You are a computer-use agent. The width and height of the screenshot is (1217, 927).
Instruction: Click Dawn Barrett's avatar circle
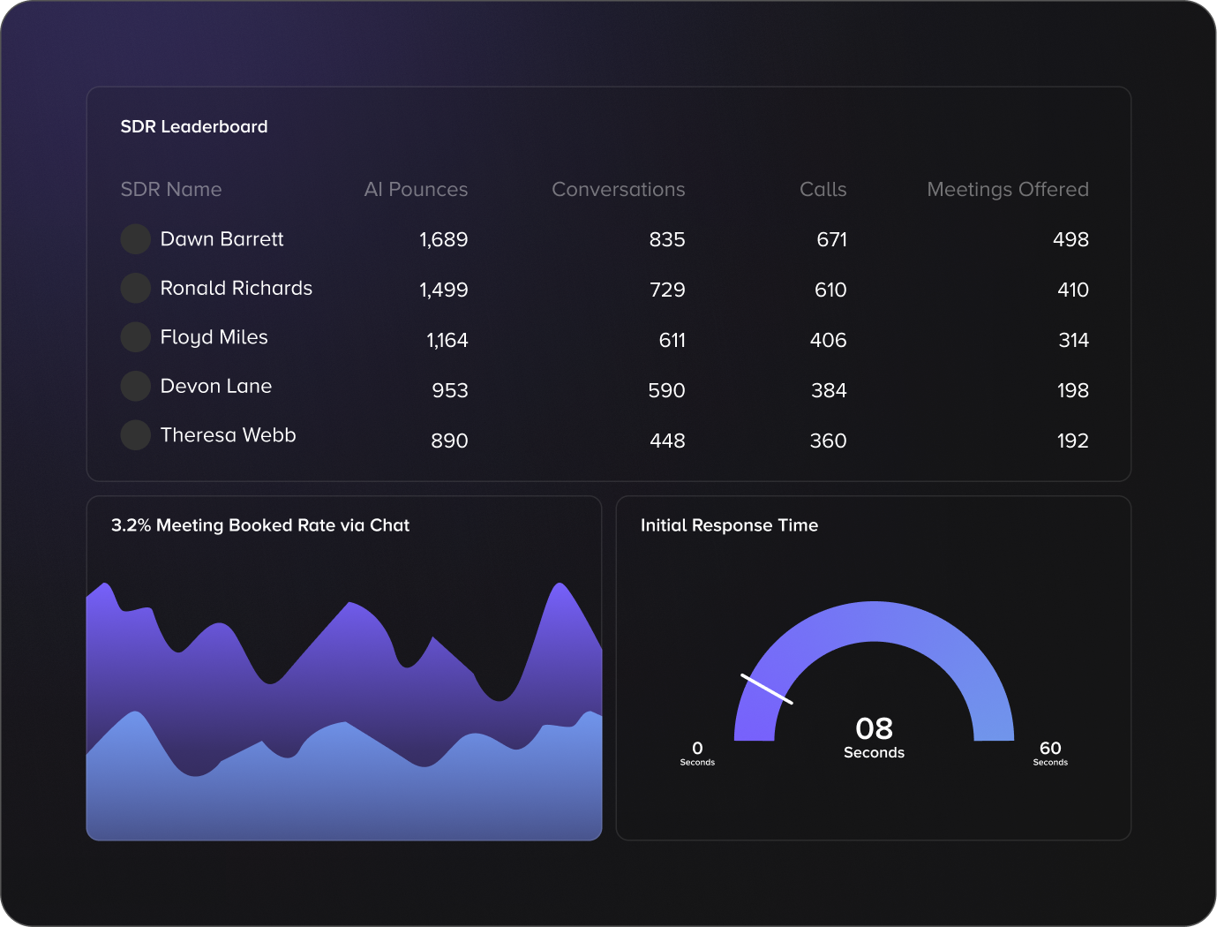(135, 239)
